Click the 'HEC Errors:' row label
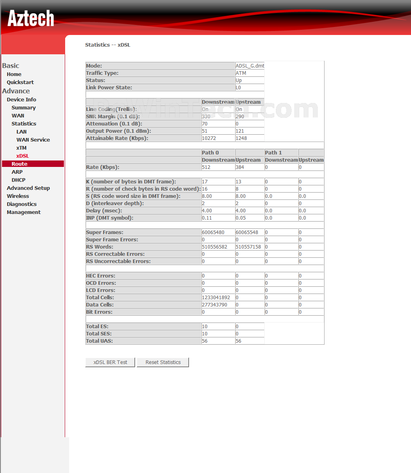 (x=101, y=276)
